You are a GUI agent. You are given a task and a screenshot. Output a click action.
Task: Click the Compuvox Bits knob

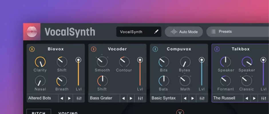point(164,62)
